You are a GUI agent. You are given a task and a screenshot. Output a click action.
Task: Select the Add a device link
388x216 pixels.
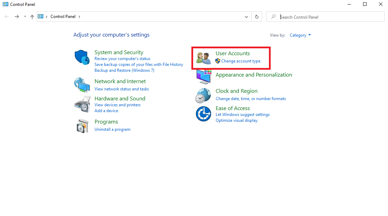pyautogui.click(x=106, y=111)
